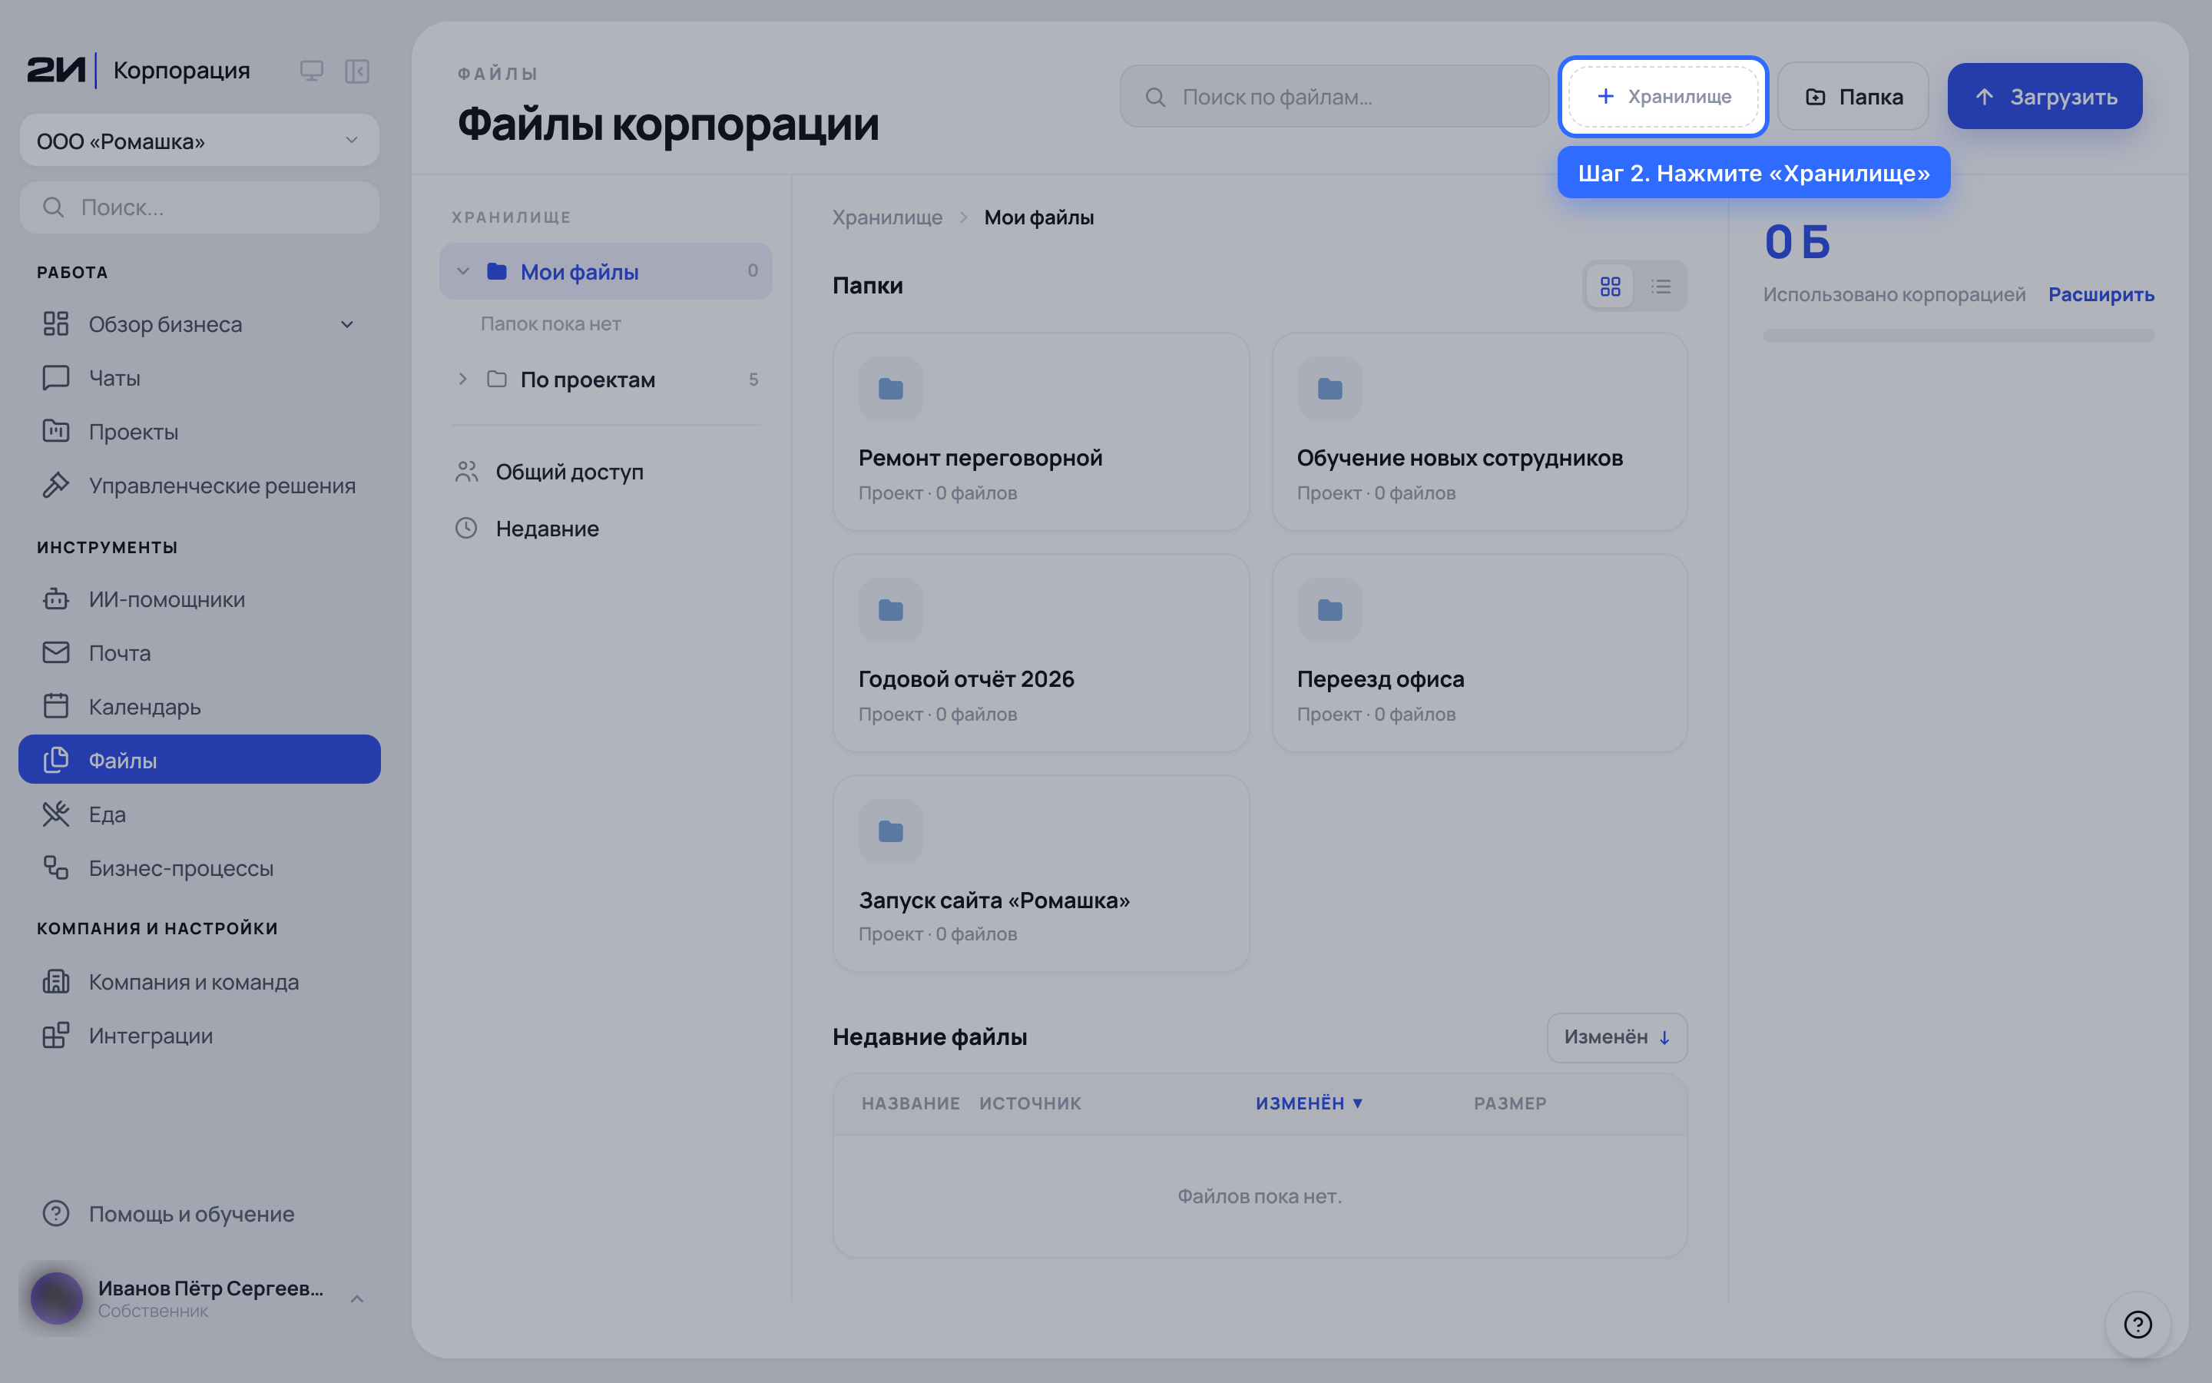This screenshot has height=1383, width=2212.
Task: Sort by ИЗМЕНЁН column header
Action: pyautogui.click(x=1309, y=1103)
